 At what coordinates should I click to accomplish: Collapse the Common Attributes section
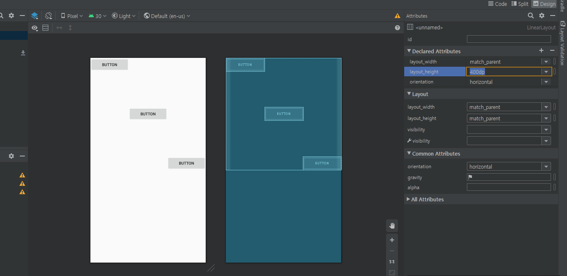409,154
